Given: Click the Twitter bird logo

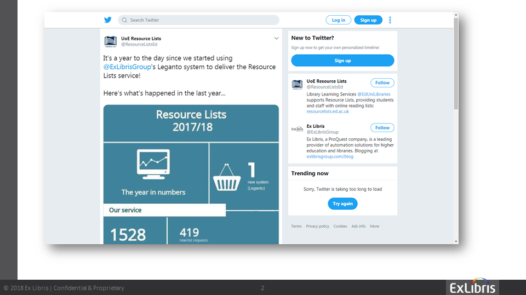Looking at the screenshot, I should pos(108,20).
